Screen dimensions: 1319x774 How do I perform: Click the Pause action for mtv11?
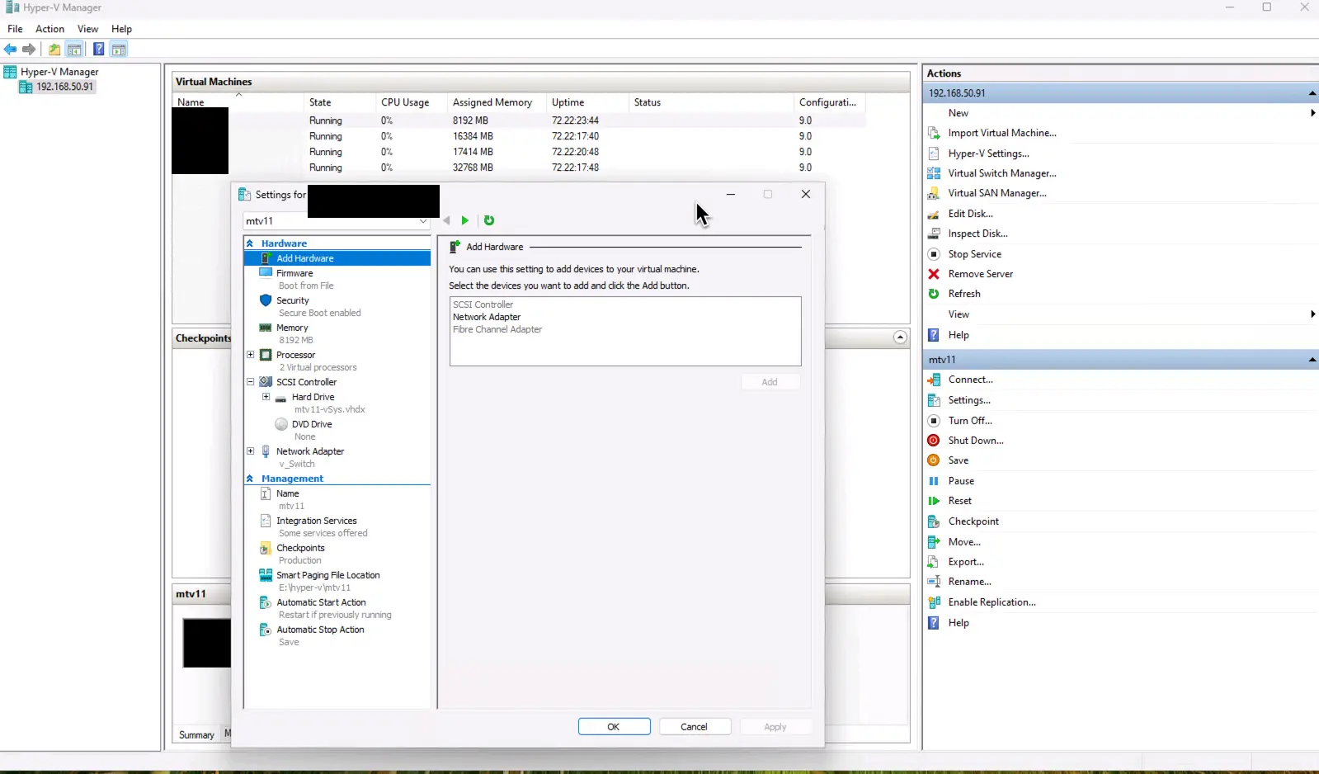point(961,481)
